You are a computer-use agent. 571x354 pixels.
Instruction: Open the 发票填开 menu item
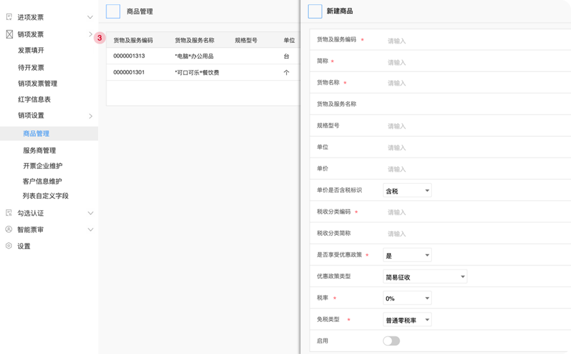[x=38, y=51]
